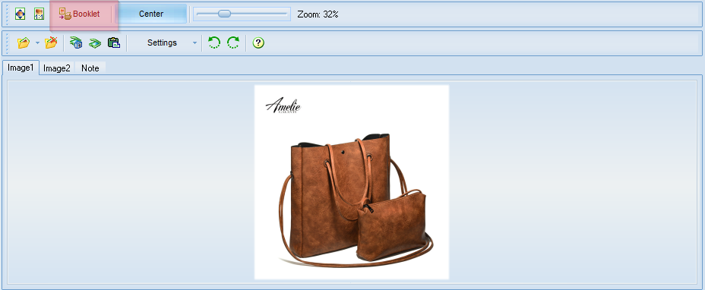Image resolution: width=705 pixels, height=290 pixels.
Task: Open an image file with folder icon
Action: [x=24, y=43]
